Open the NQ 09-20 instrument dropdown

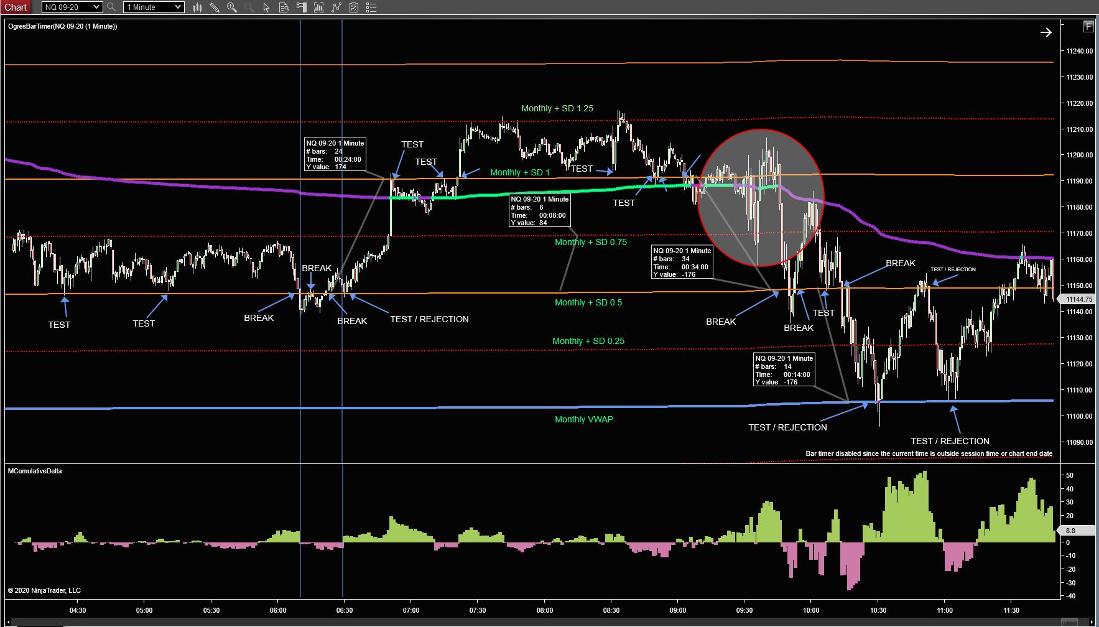pyautogui.click(x=72, y=7)
